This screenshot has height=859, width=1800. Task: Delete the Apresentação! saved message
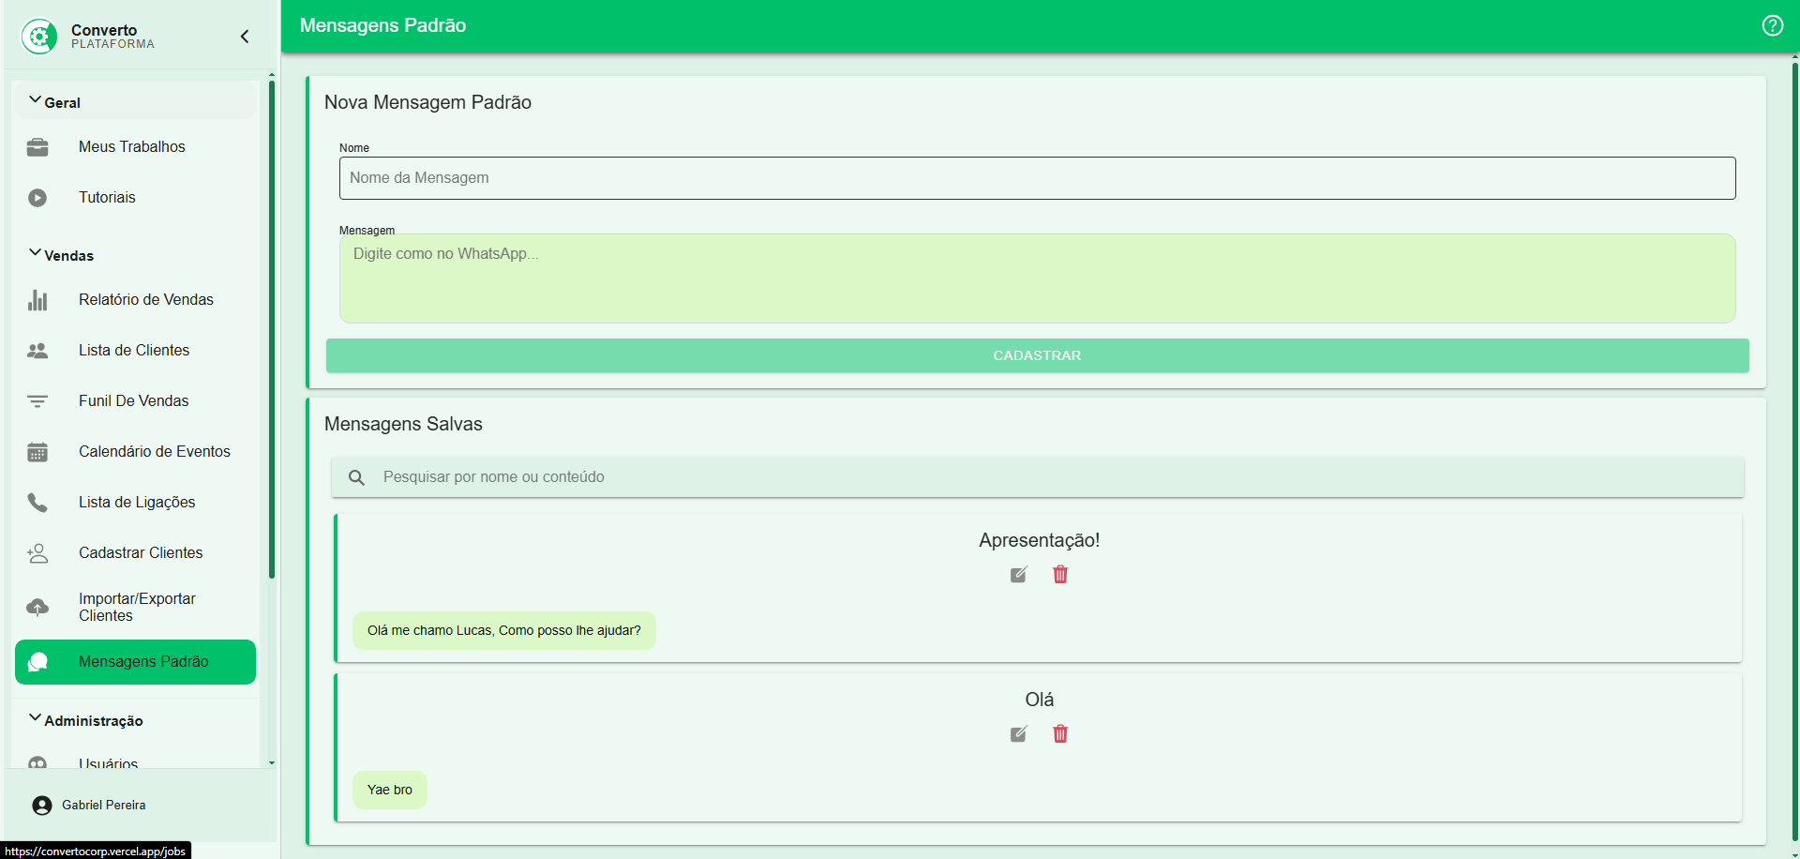[x=1060, y=575]
